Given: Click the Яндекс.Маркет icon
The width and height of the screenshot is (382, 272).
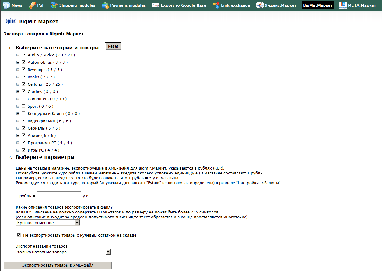Looking at the screenshot, I should (x=260, y=5).
